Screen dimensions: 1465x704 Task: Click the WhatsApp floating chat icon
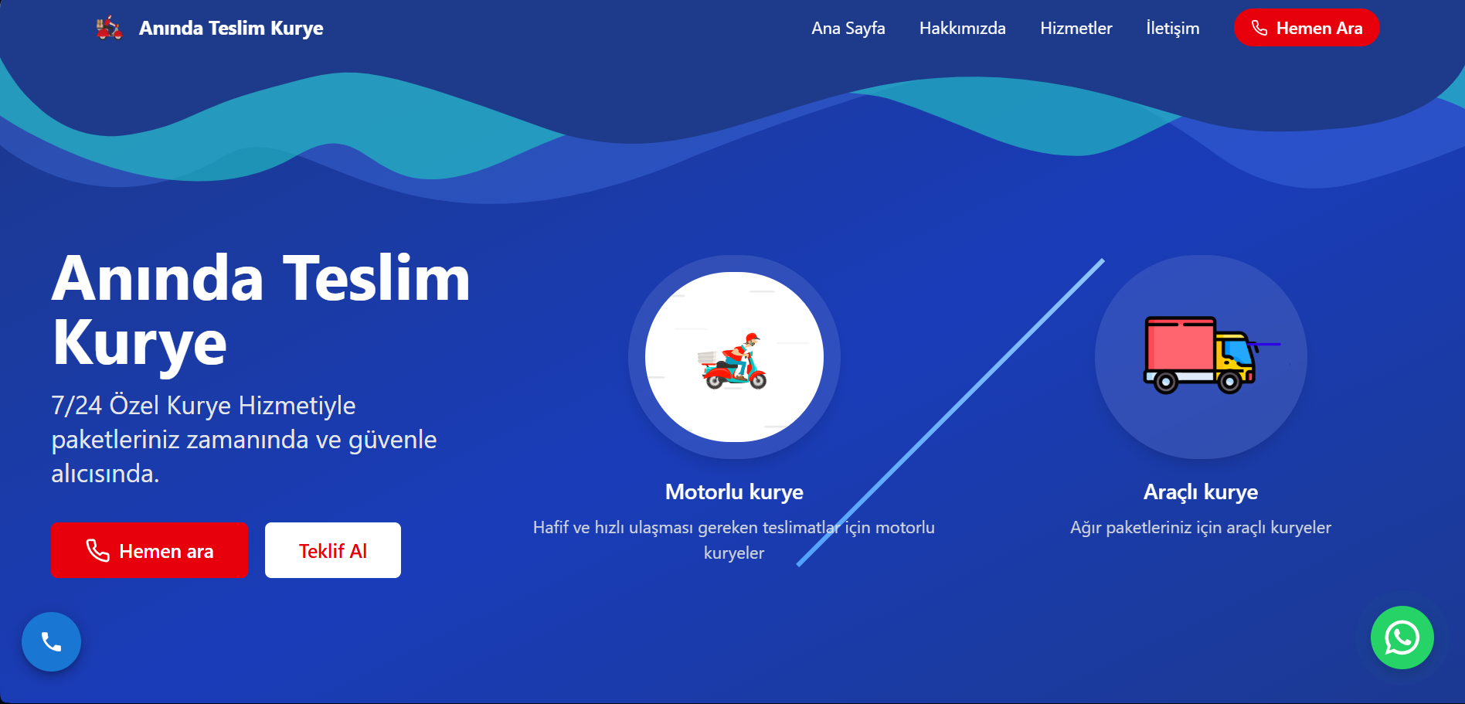[1402, 638]
